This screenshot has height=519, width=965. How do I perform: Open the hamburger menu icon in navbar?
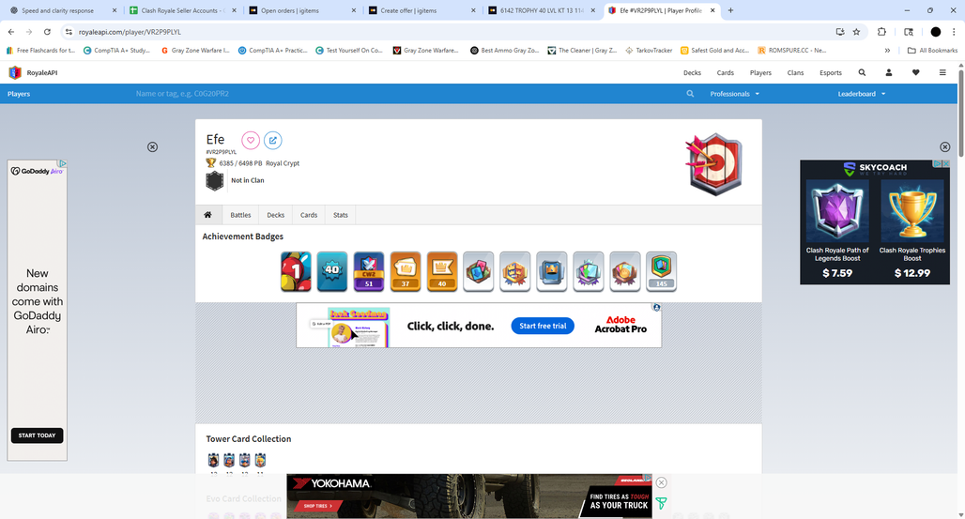[942, 72]
